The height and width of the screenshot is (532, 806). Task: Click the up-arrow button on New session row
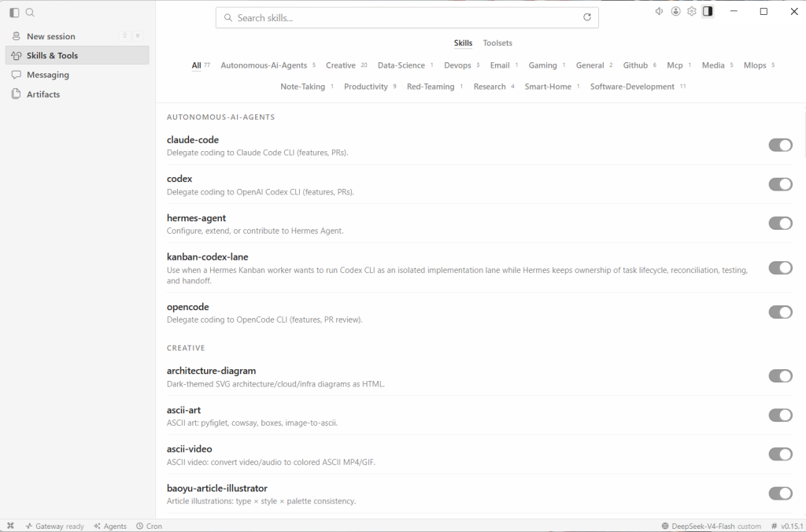coord(124,35)
